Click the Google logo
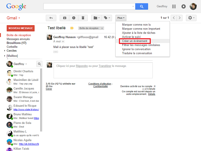 pos(16,7)
